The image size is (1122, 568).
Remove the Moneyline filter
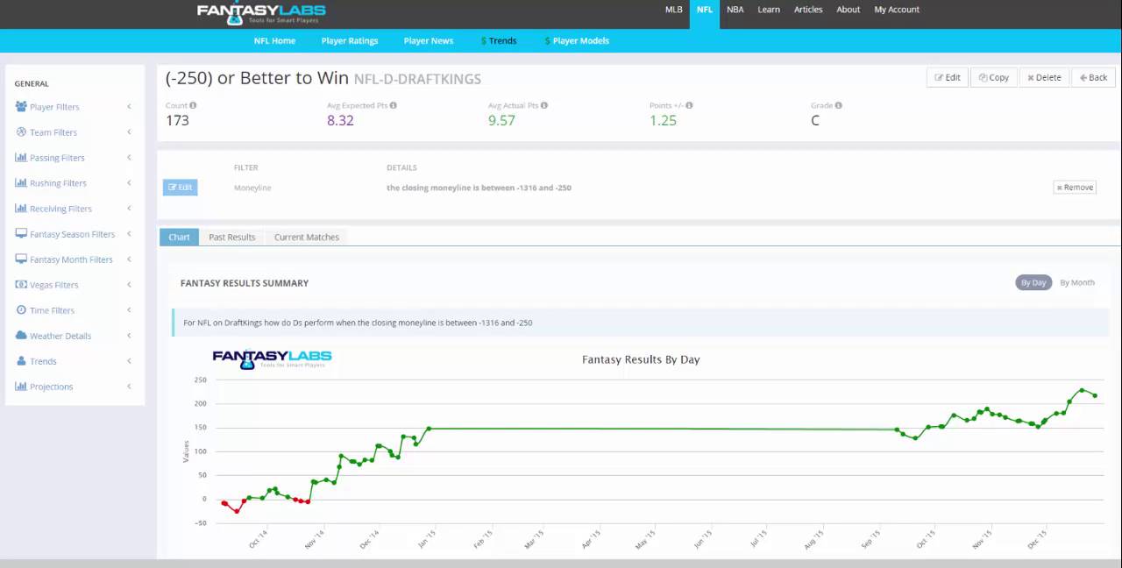tap(1075, 188)
